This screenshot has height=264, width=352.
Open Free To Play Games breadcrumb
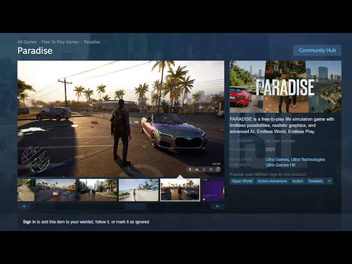tap(60, 42)
